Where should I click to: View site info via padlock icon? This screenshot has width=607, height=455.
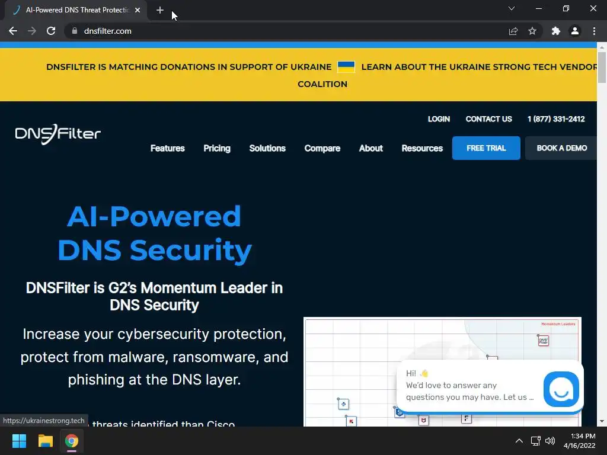pyautogui.click(x=74, y=31)
